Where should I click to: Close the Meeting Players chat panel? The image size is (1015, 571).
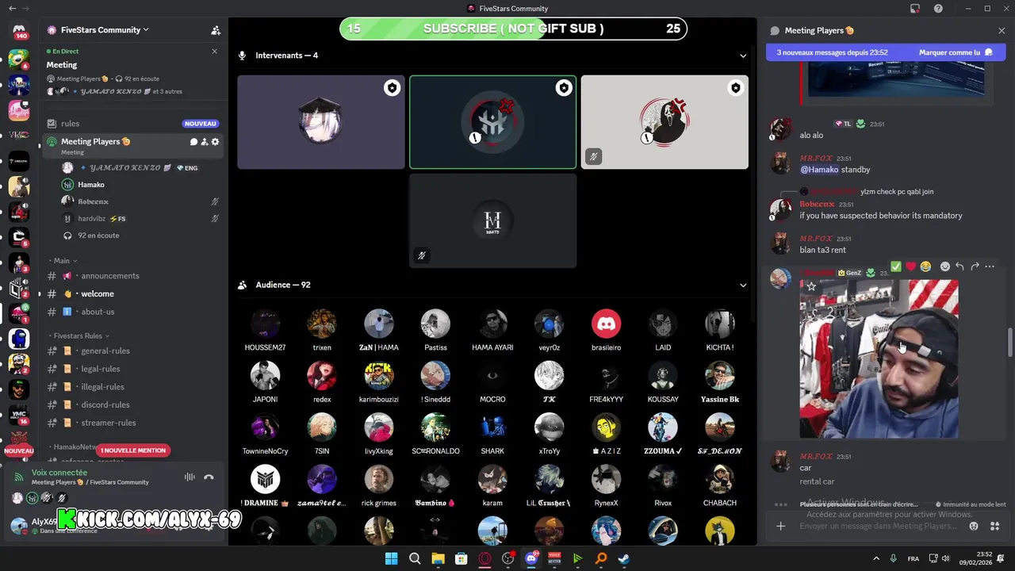point(1002,30)
